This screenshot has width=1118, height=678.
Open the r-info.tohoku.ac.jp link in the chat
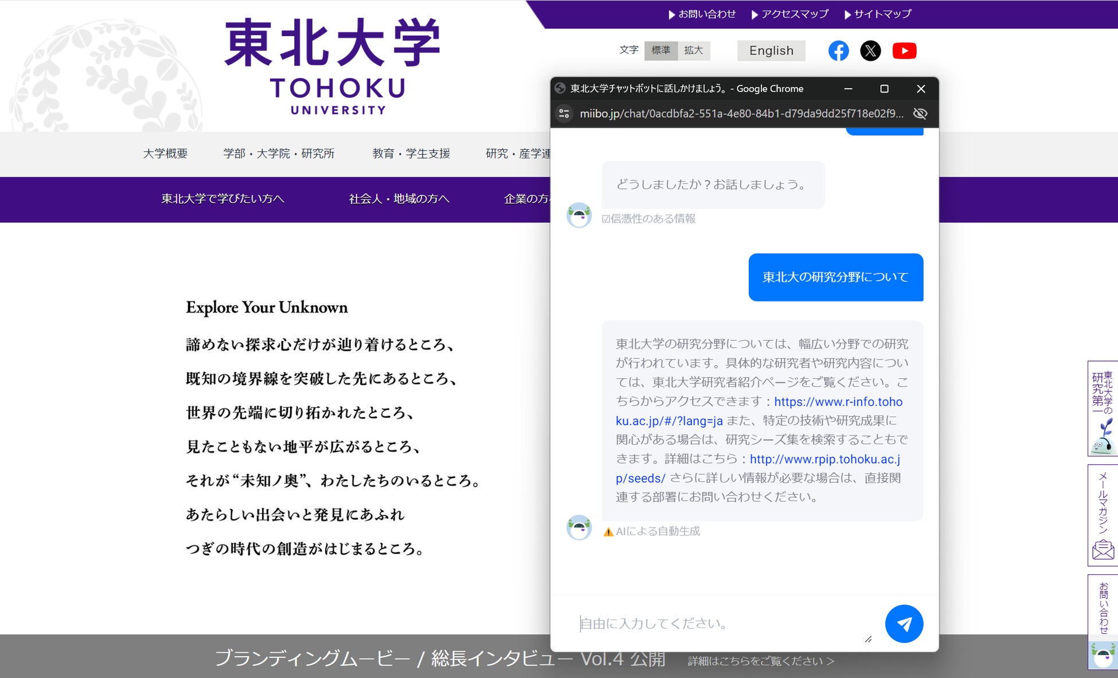click(x=838, y=402)
